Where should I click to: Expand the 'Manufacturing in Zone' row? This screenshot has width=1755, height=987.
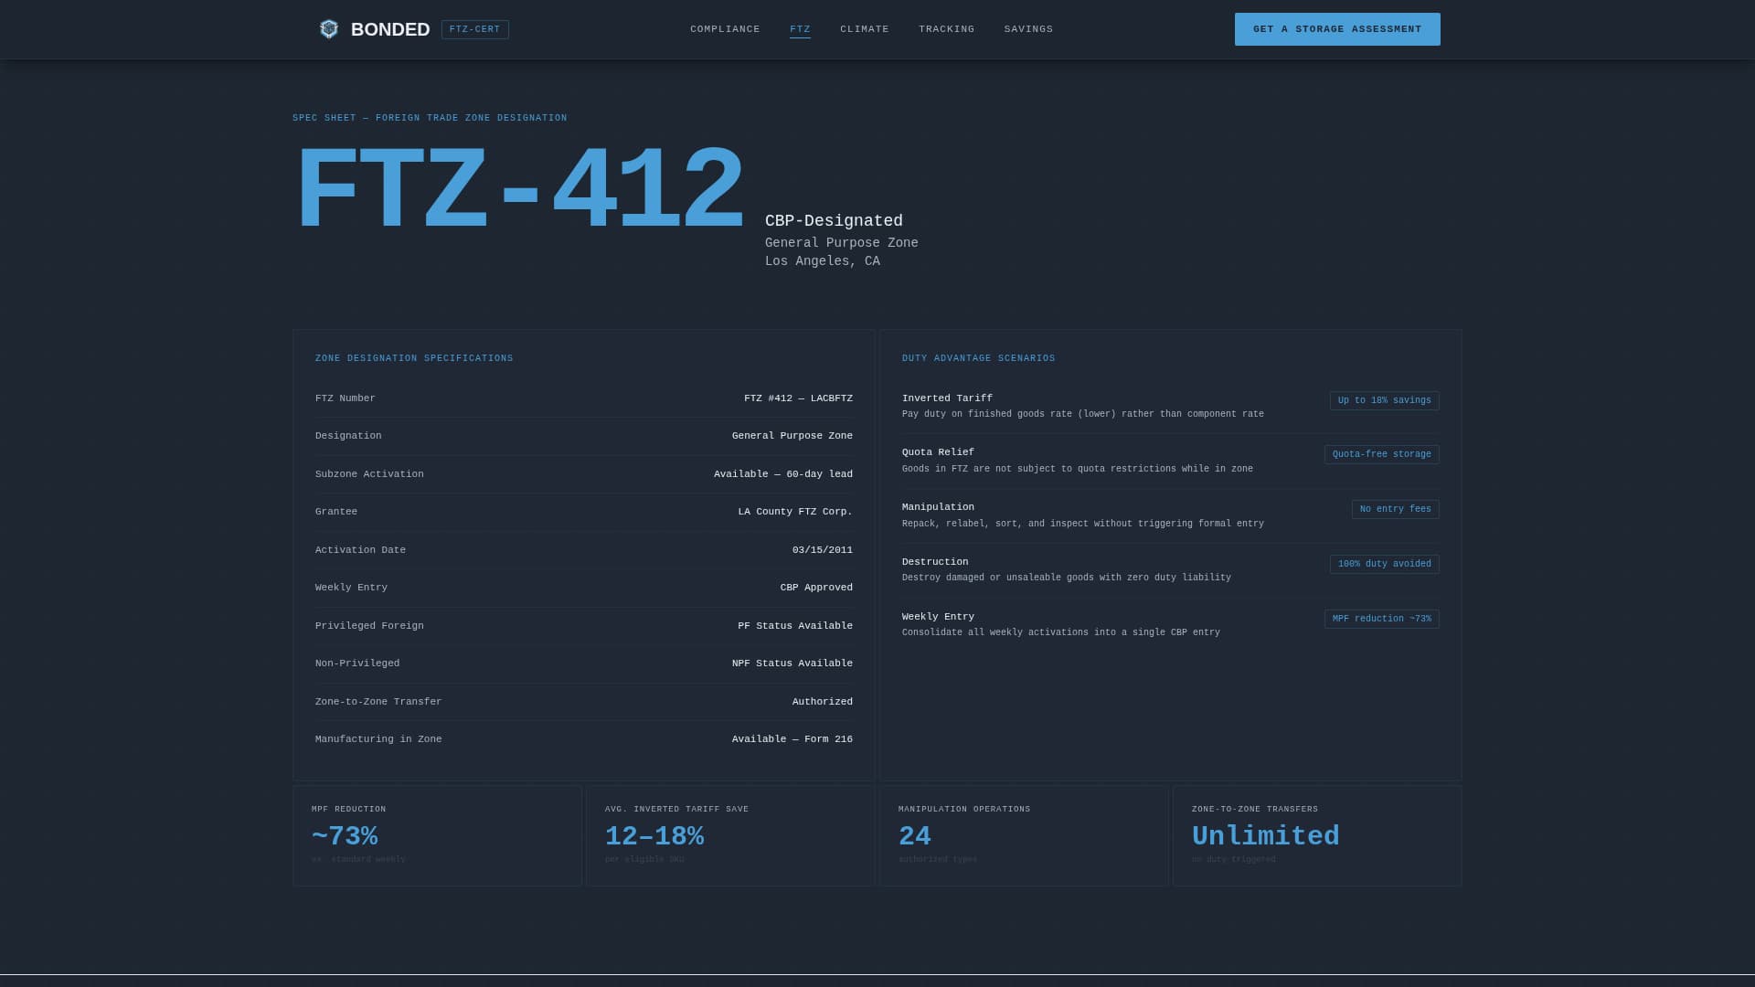583,738
